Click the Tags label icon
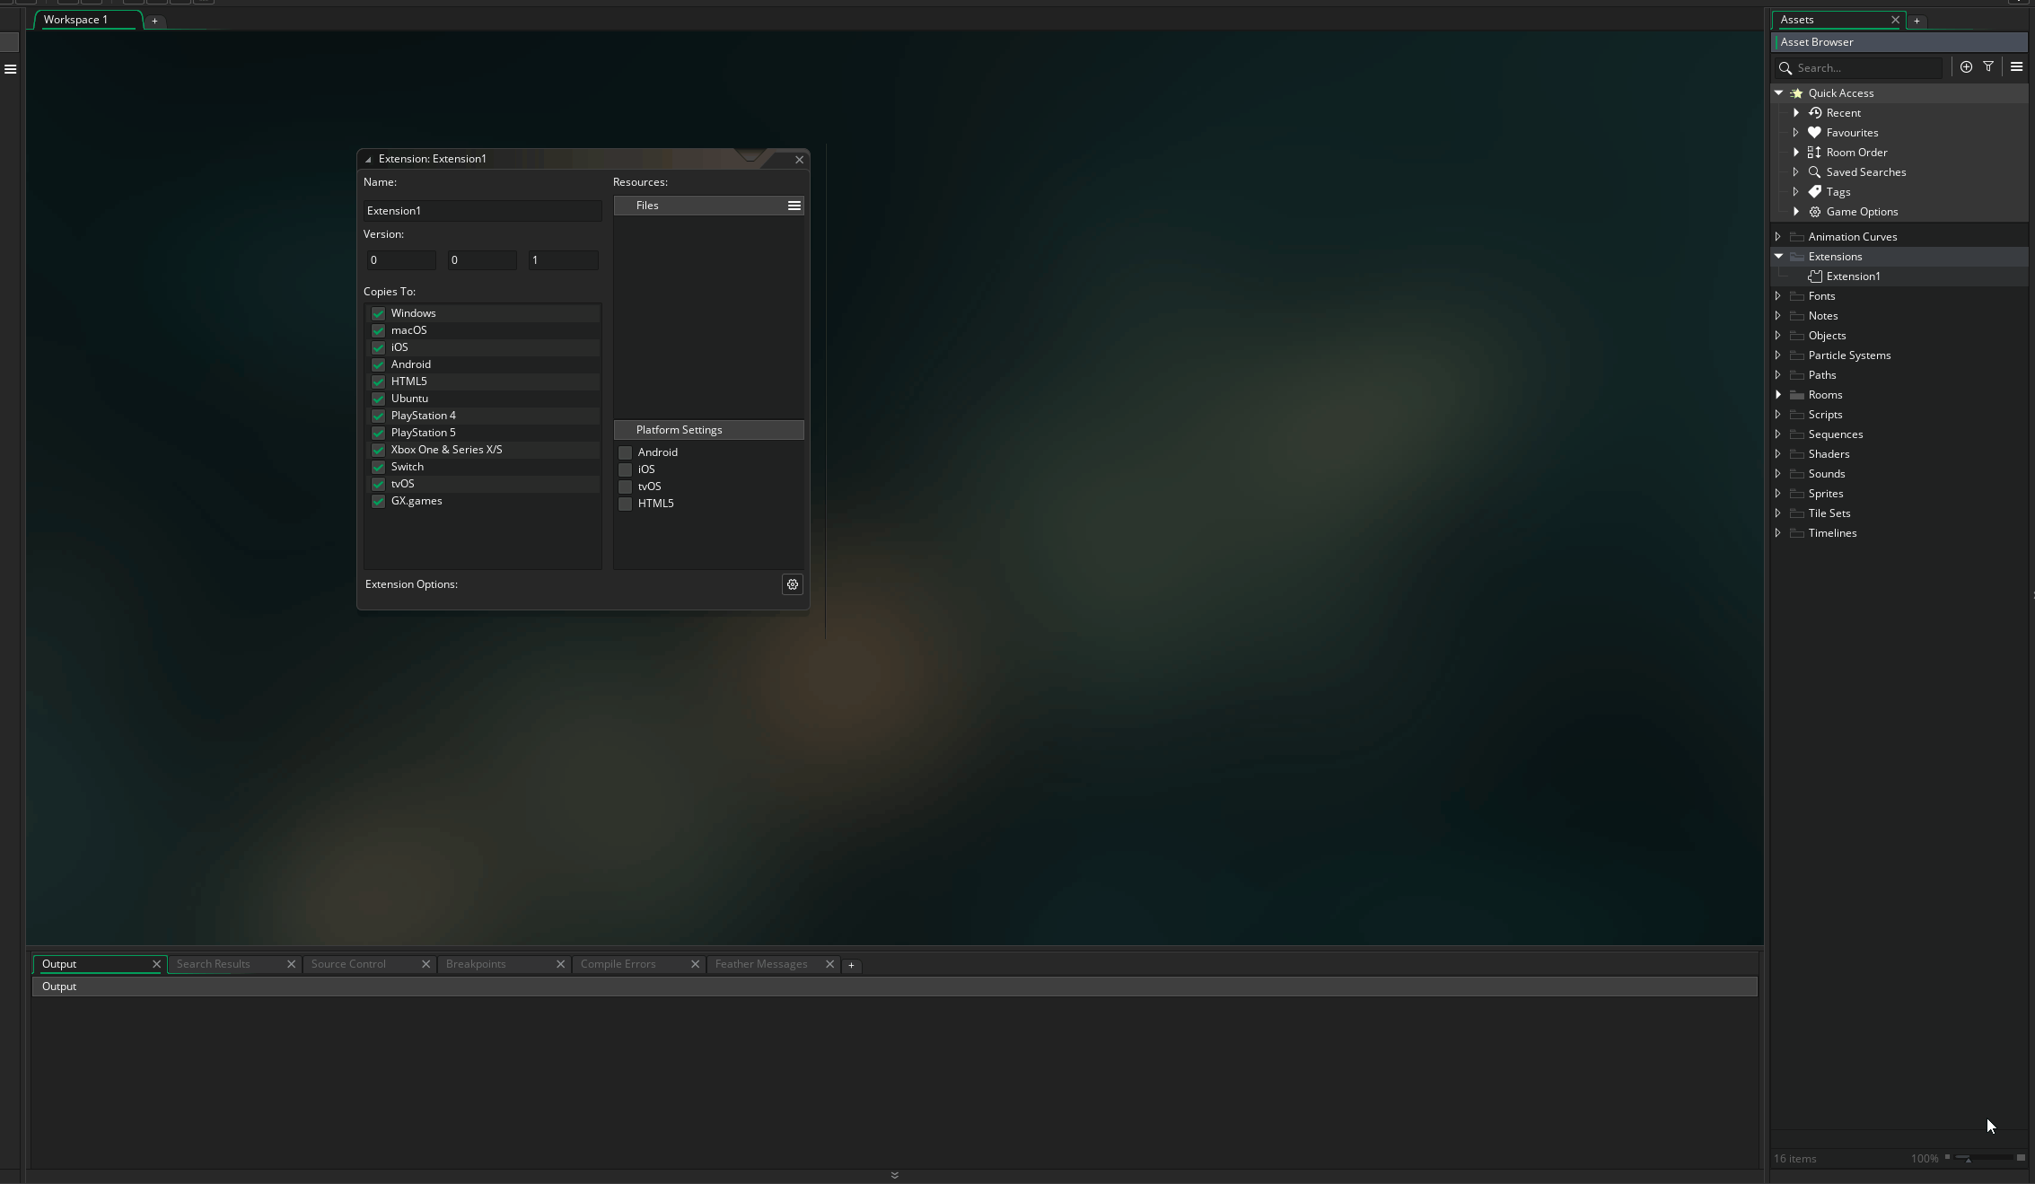 pos(1814,191)
